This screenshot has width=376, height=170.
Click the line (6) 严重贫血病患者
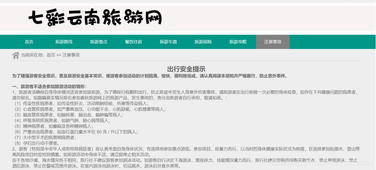(76, 132)
